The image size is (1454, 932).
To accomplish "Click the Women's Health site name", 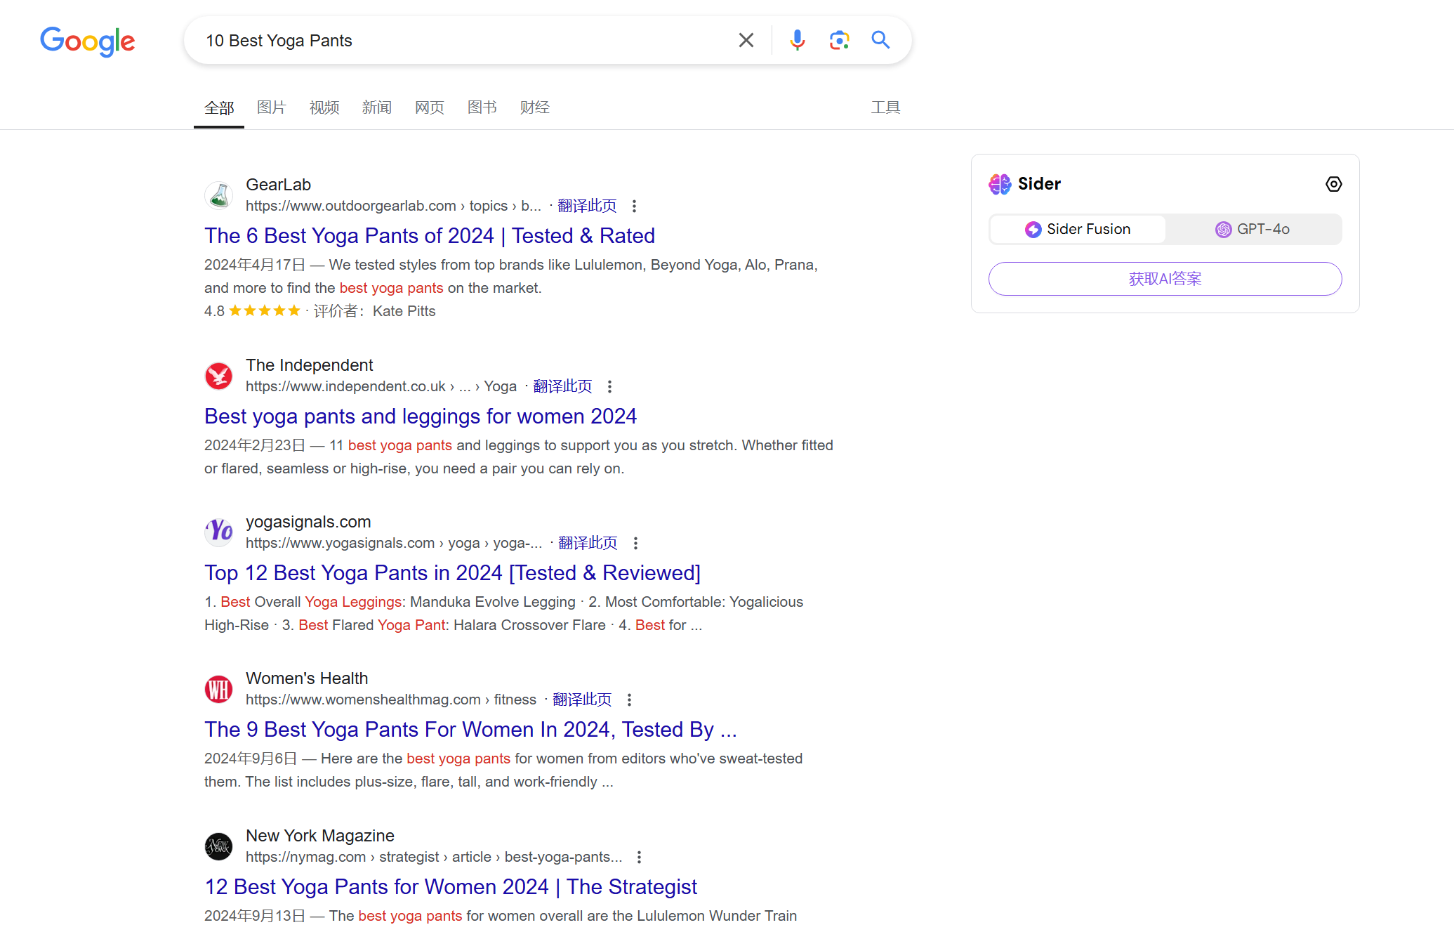I will (307, 678).
